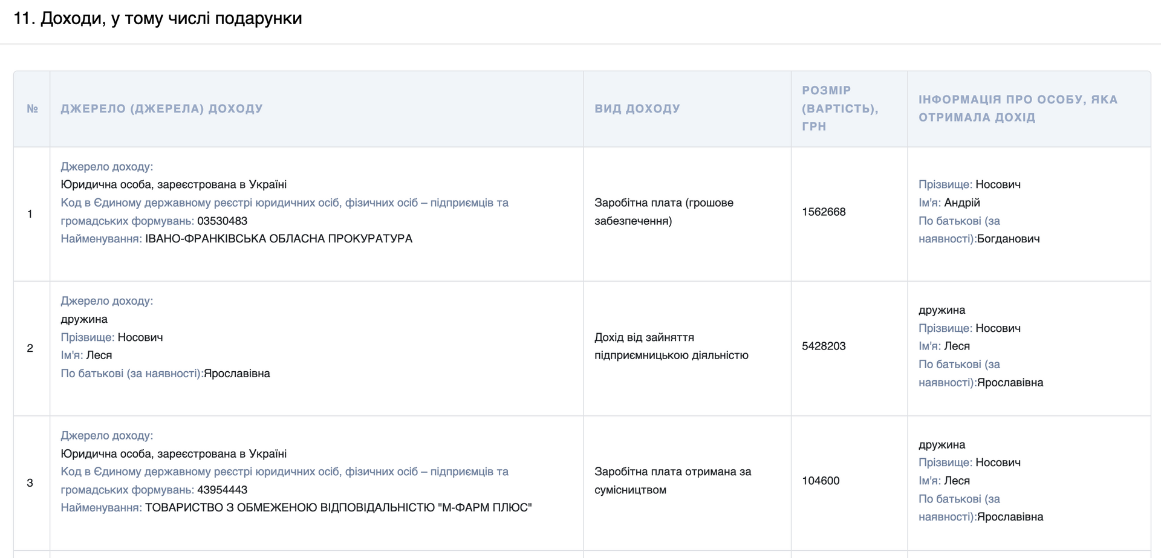The width and height of the screenshot is (1161, 558).
Task: Select the "Вид доходу" column header
Action: pos(637,109)
